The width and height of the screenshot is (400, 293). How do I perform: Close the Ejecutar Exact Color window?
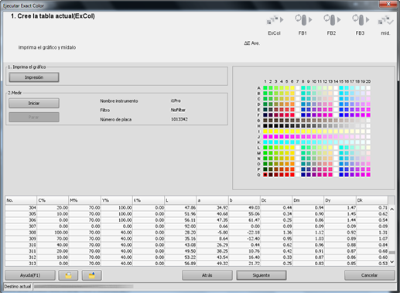pos(388,4)
